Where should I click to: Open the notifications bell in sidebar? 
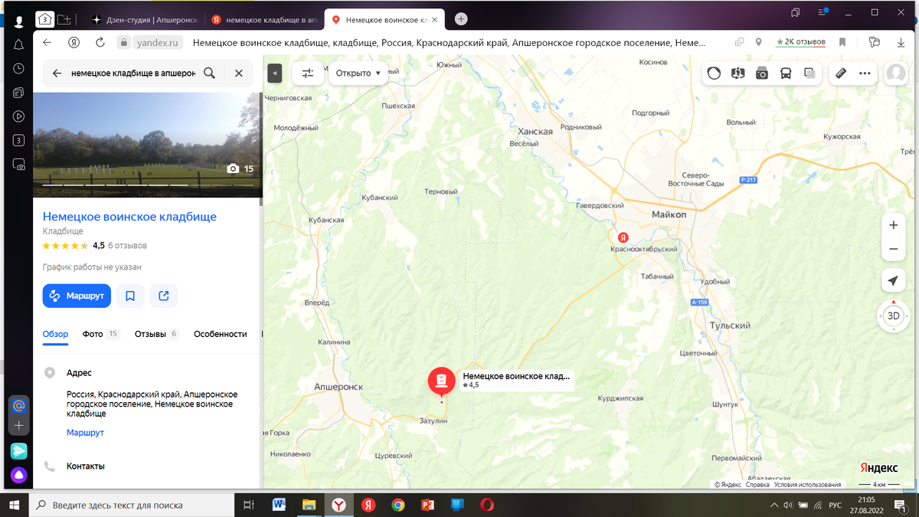point(18,45)
